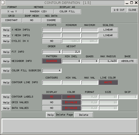Open the METHOD RANDOM (2D) selector
Screen dimensions: 139x135
(x=38, y=12)
